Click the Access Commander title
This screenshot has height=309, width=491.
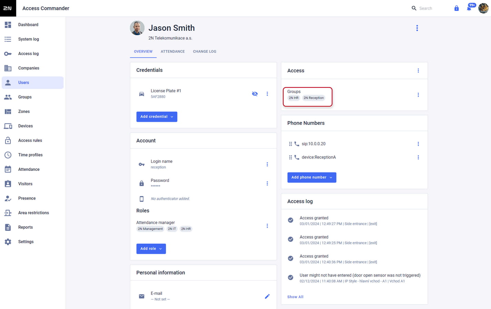(x=46, y=8)
